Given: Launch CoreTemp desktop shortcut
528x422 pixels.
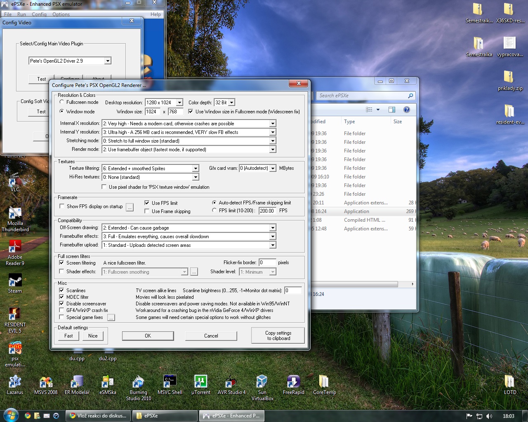Looking at the screenshot, I should coord(324,385).
